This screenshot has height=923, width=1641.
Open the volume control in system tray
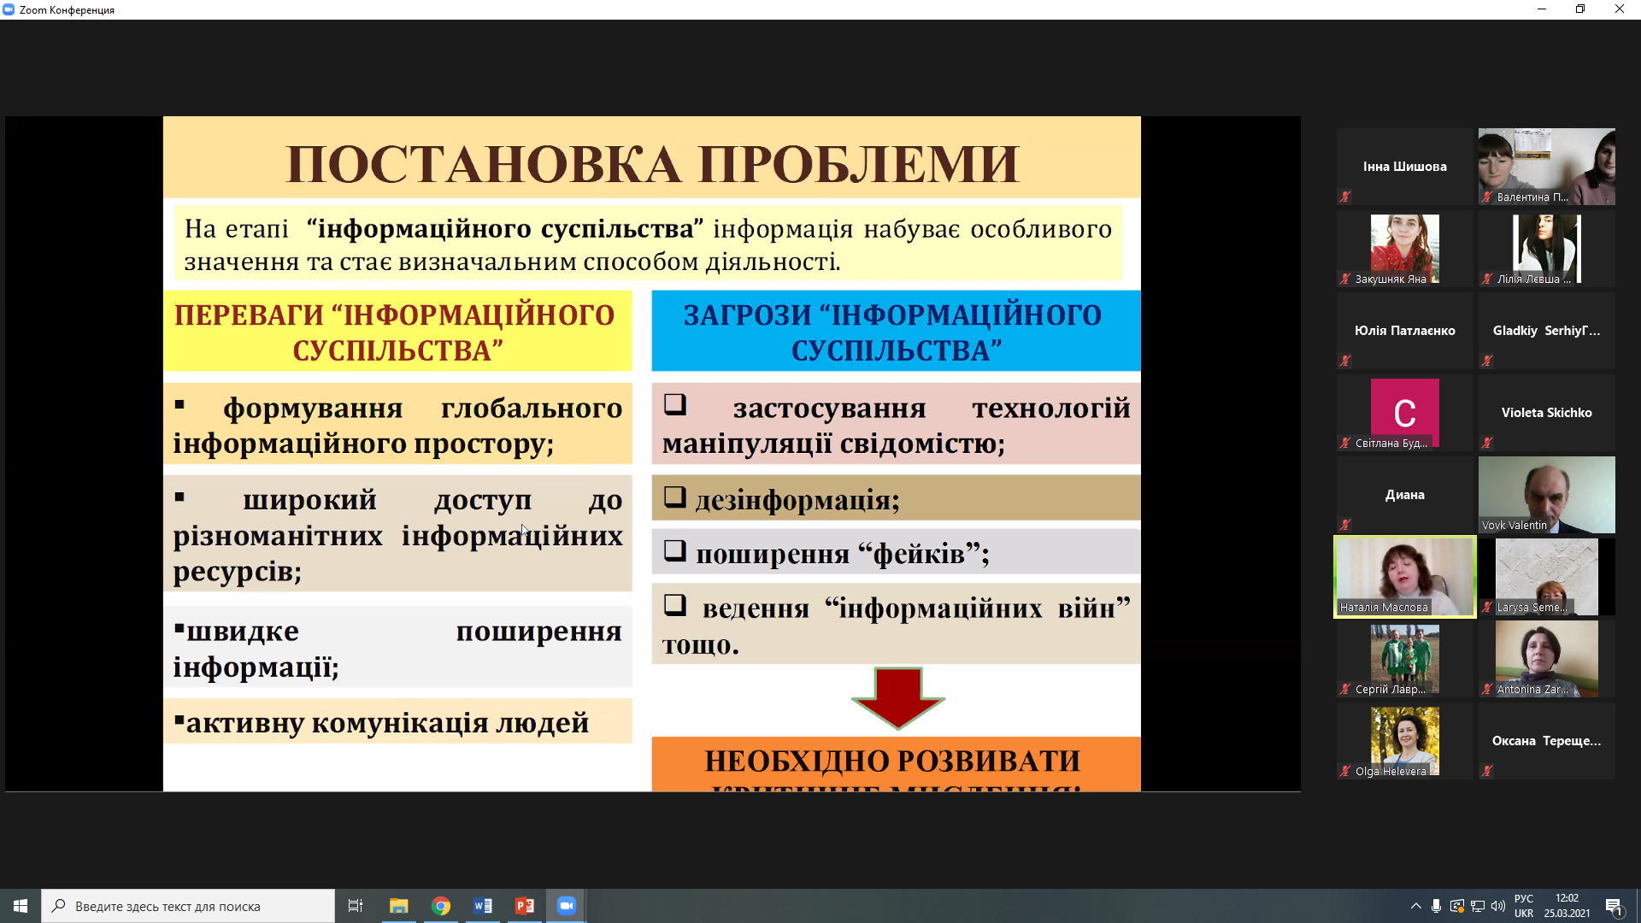pos(1498,906)
